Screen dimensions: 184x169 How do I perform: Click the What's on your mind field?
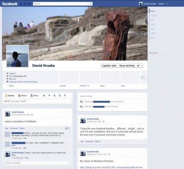point(37,101)
